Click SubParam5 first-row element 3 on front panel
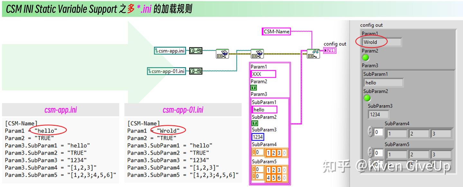The image size is (463, 187). click(x=441, y=155)
